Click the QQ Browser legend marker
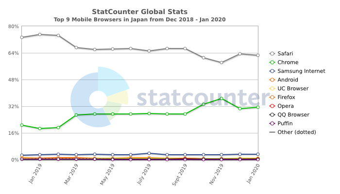 pos(272,114)
